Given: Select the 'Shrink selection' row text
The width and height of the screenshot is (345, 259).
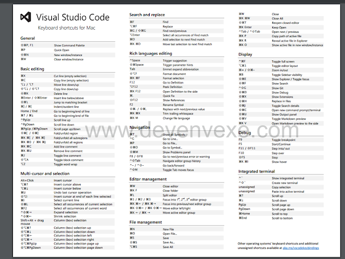Looking at the screenshot, I should 65,216.
